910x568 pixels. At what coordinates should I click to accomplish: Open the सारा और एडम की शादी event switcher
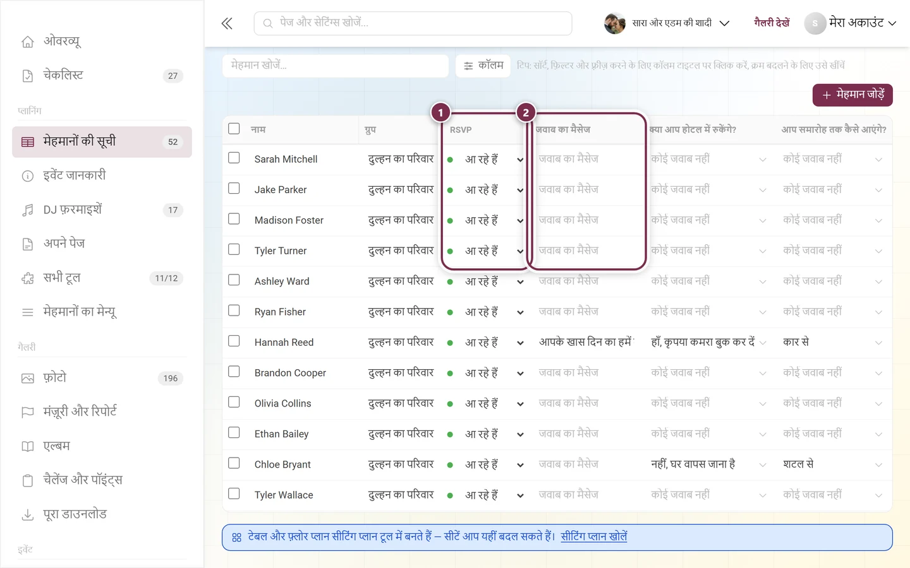coord(667,23)
